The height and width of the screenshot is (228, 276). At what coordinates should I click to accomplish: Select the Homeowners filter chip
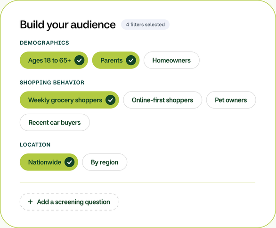tap(171, 60)
